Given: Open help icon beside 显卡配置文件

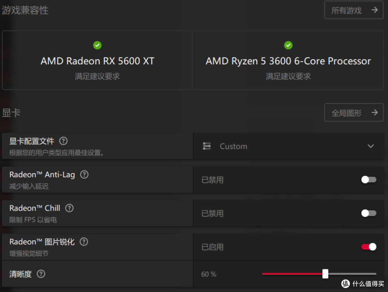Looking at the screenshot, I should (x=63, y=141).
